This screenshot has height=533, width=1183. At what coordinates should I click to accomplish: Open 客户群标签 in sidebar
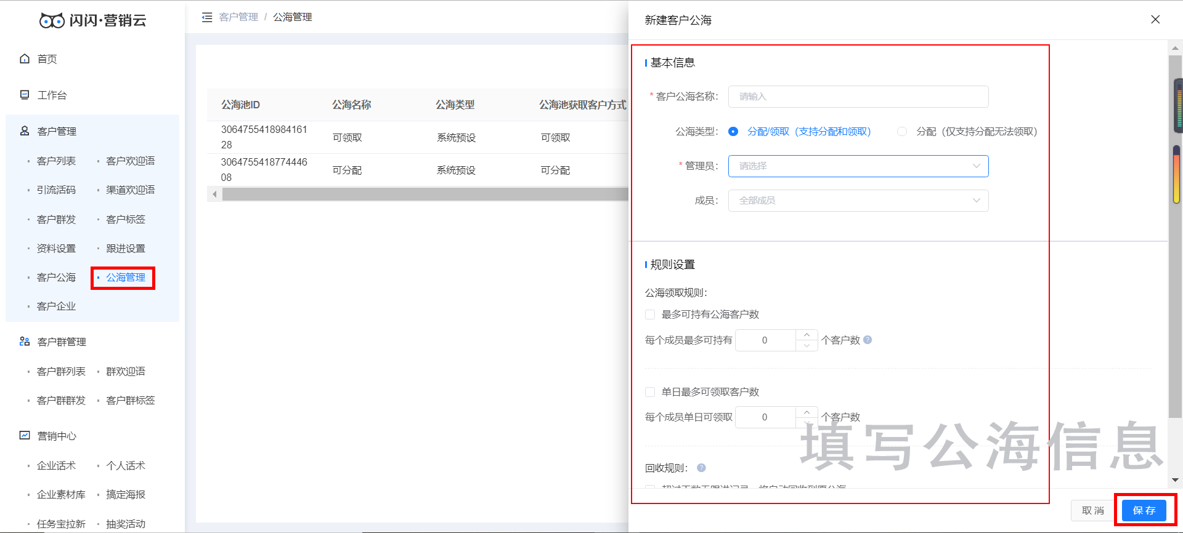(131, 400)
